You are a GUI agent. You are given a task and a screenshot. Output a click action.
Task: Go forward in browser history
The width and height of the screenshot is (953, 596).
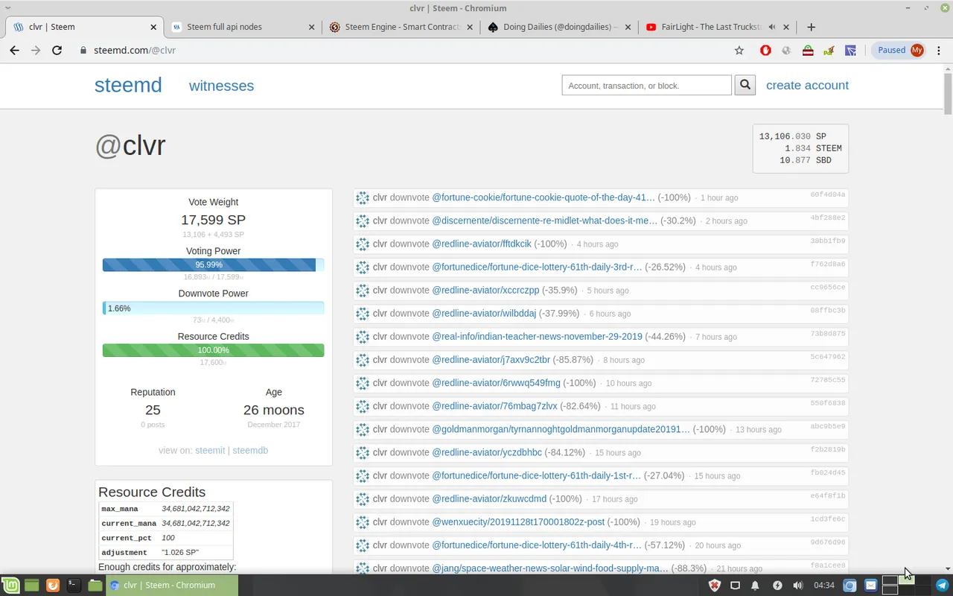[36, 50]
